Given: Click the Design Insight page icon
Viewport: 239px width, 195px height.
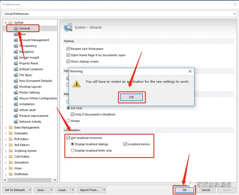Looking at the screenshot, I should point(16,57).
